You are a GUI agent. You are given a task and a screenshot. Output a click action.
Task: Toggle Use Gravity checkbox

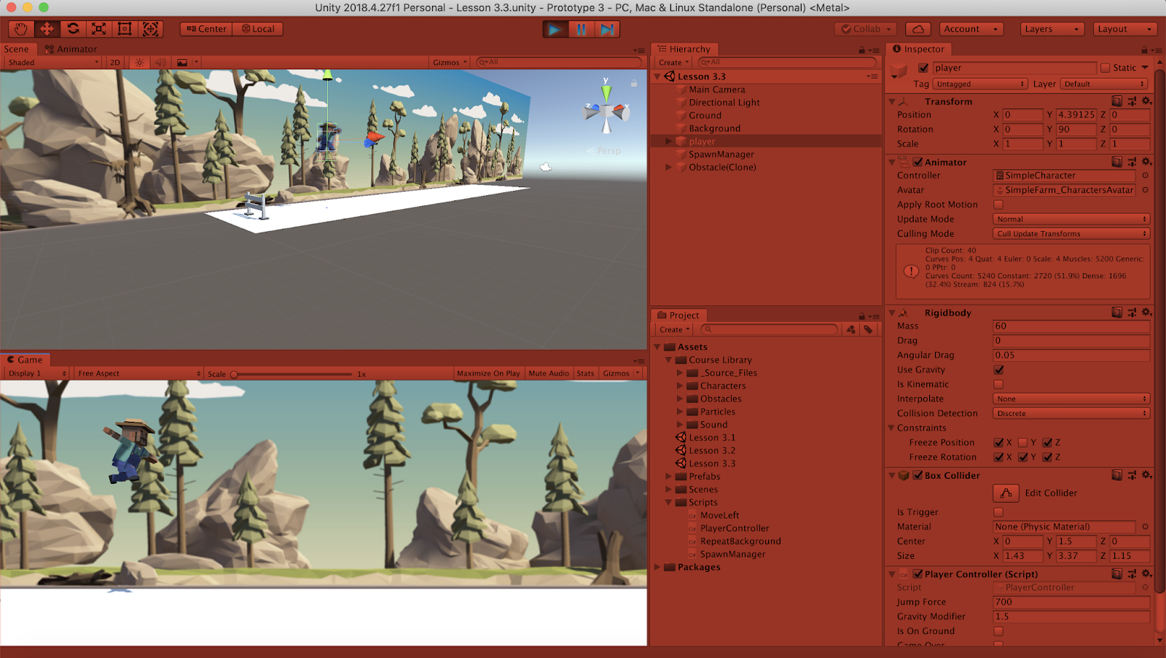tap(998, 369)
